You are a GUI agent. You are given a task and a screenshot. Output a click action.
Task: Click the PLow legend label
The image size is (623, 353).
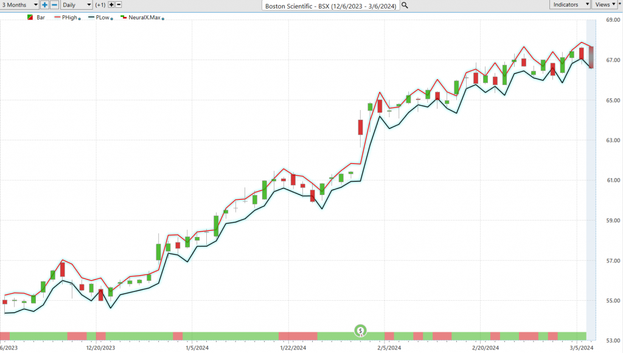102,18
